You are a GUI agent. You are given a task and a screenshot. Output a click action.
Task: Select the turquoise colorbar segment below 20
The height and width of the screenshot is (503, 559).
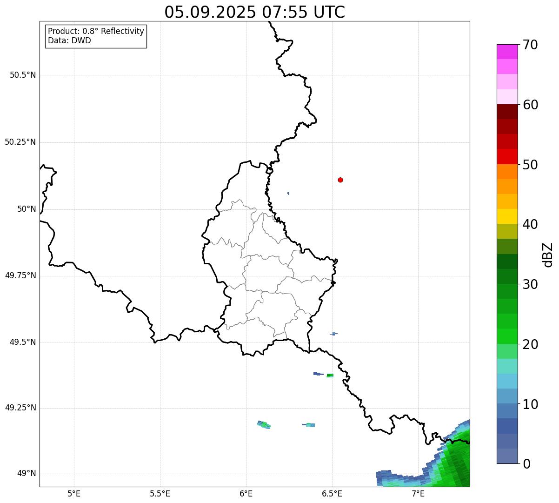[507, 366]
